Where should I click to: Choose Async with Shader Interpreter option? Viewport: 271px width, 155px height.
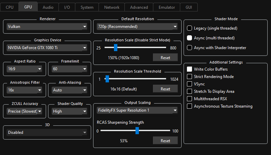pos(190,48)
